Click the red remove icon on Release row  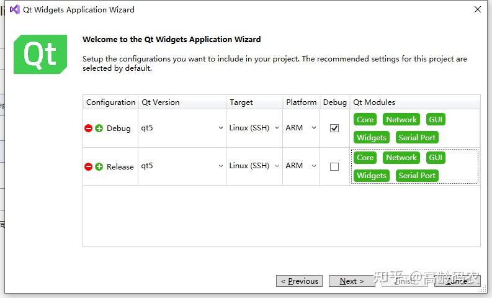pos(89,166)
